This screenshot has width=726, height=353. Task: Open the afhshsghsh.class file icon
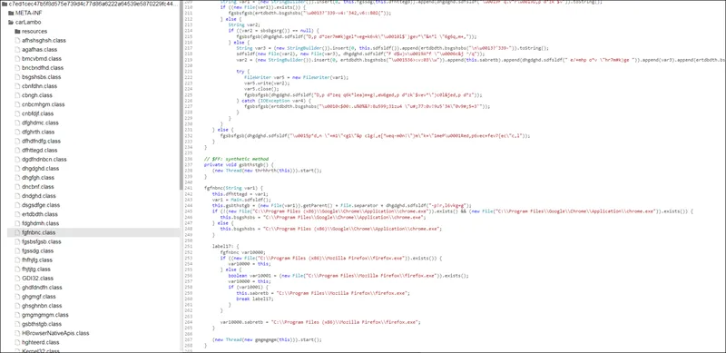[x=17, y=40]
